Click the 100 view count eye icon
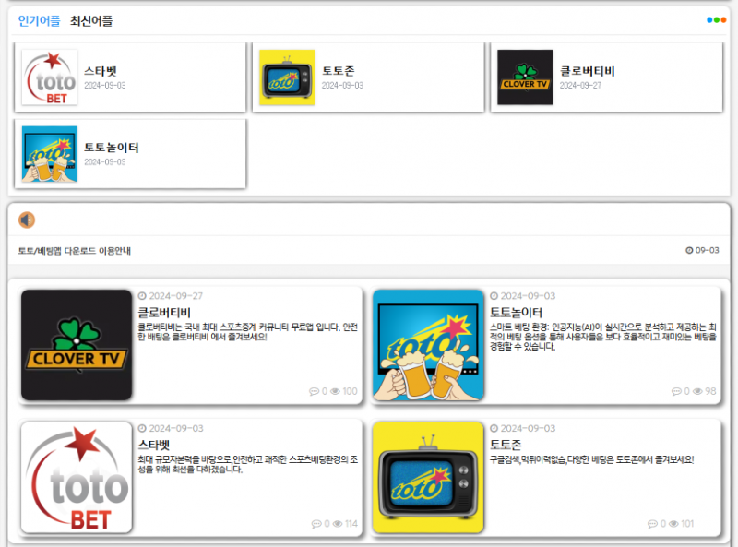Viewport: 738px width, 547px height. [335, 392]
